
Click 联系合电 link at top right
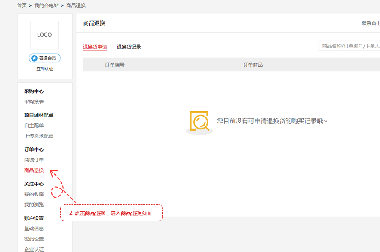(370, 23)
